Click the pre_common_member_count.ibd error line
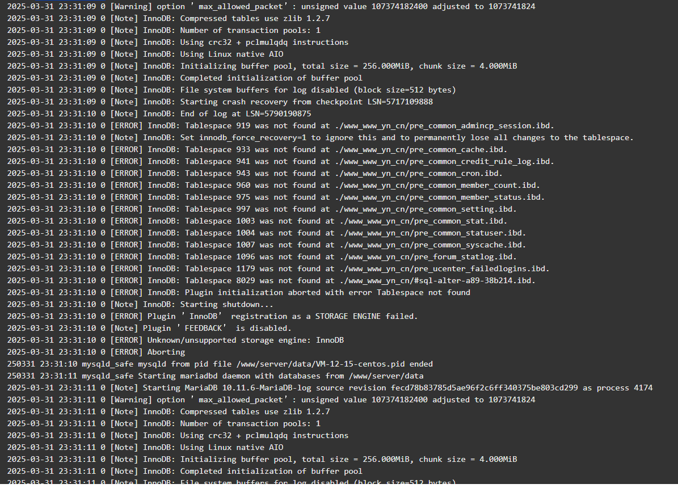Viewport: 678px width, 488px height. pyautogui.click(x=273, y=185)
